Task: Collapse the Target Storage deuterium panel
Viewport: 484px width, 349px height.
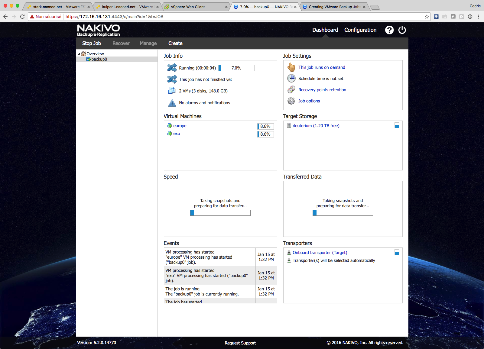Action: click(397, 126)
